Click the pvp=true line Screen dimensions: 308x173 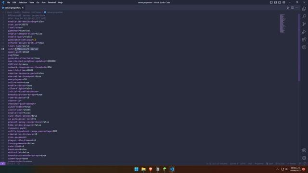[13, 55]
